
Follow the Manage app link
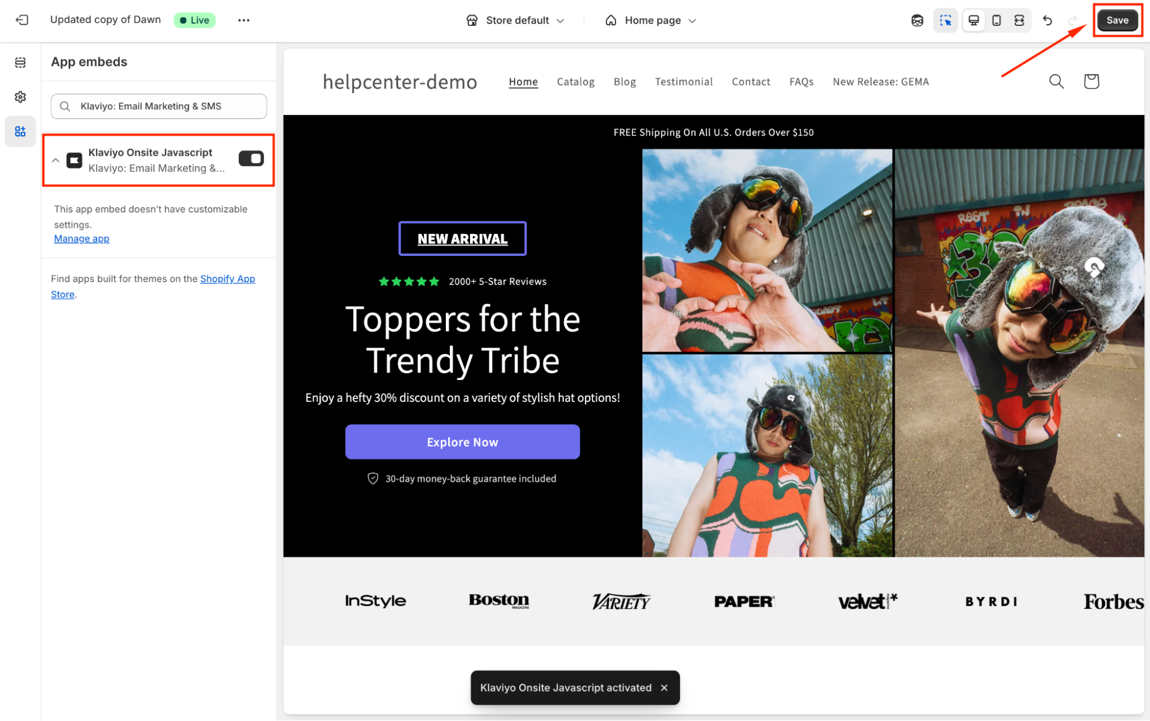[81, 239]
